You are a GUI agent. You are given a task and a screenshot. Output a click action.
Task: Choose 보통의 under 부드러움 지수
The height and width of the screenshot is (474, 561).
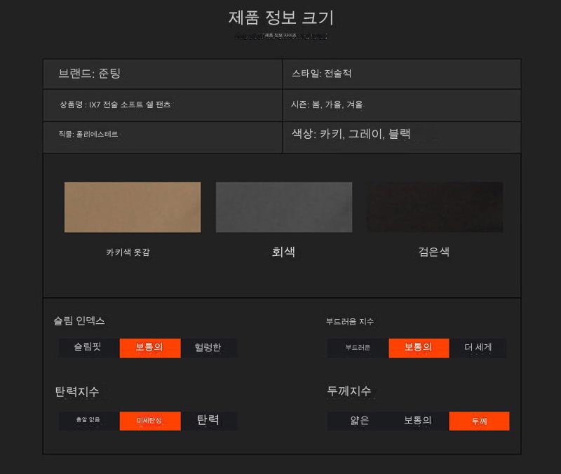[x=419, y=348]
